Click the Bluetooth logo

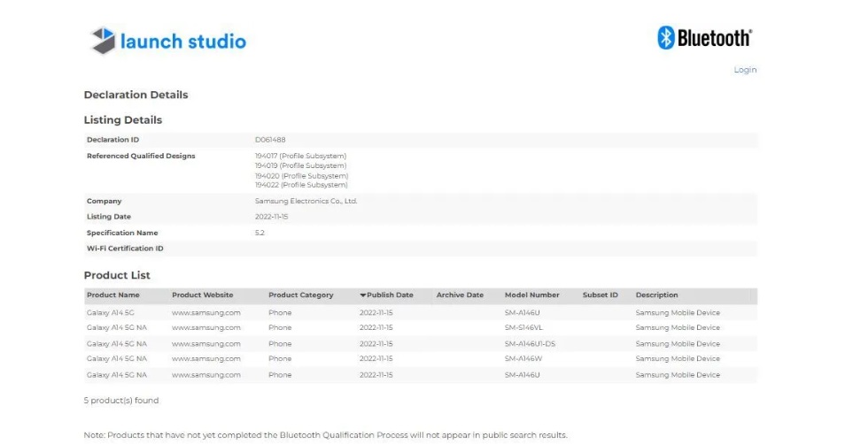pos(704,38)
